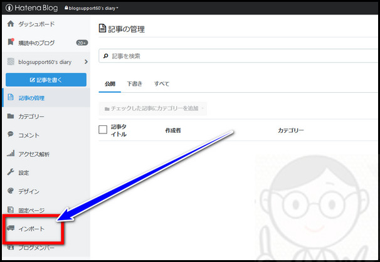The image size is (380, 262).
Task: Click the カテゴリー column header in table
Action: point(290,130)
